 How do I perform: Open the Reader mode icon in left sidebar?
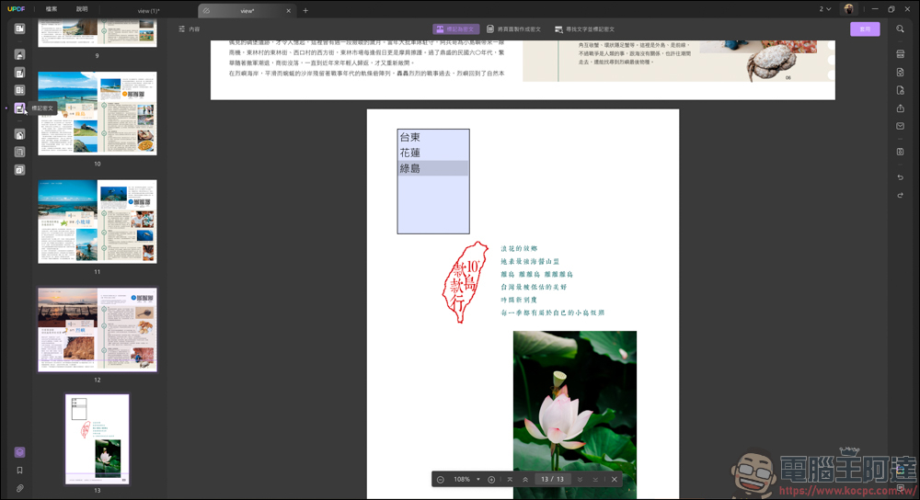click(x=19, y=28)
